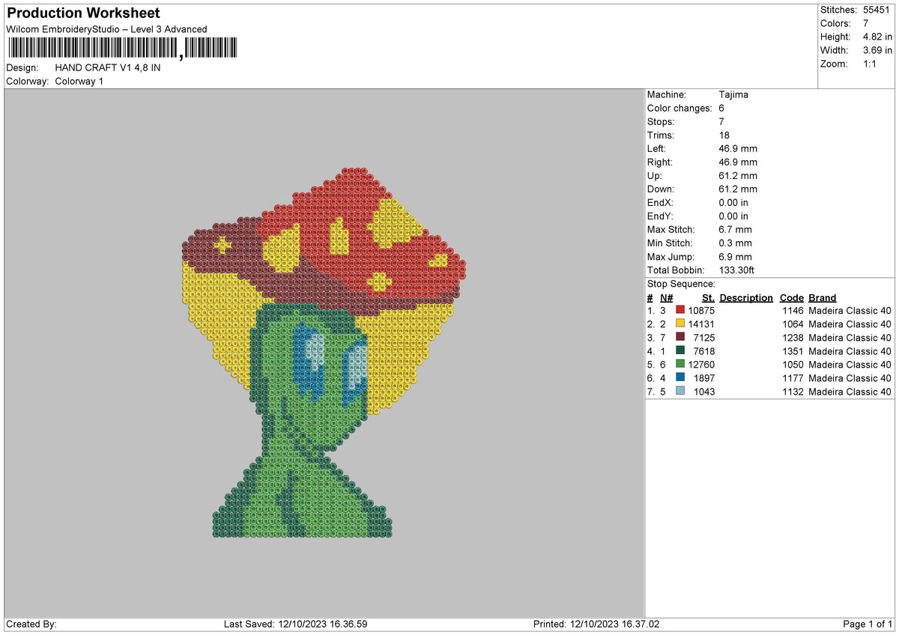Click the Color changes value 6
Screen dimensions: 899x635
click(721, 108)
